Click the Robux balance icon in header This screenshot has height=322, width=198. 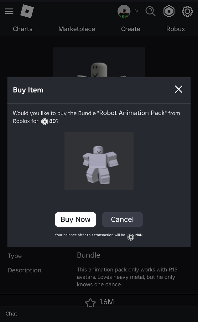pyautogui.click(x=169, y=12)
